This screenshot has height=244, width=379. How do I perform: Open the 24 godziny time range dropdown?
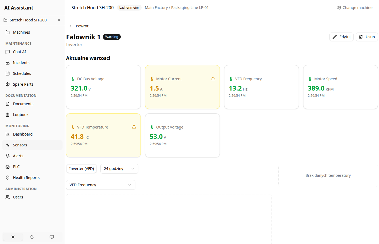click(x=119, y=169)
